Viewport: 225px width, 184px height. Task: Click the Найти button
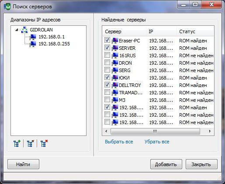pos(23,164)
